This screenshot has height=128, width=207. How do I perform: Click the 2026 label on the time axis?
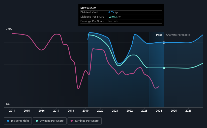click(188, 111)
